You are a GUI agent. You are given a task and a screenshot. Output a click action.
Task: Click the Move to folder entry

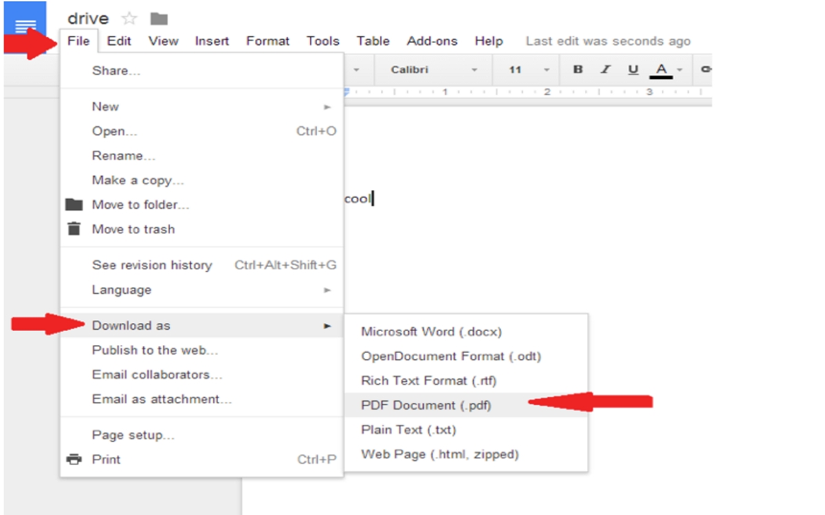(201, 205)
